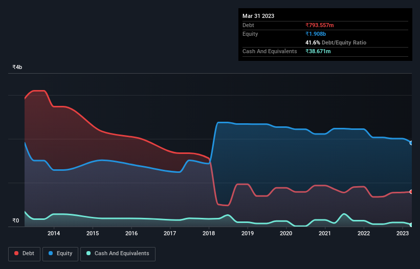Click the ₹4b y-axis label
This screenshot has width=420, height=269.
[x=17, y=67]
